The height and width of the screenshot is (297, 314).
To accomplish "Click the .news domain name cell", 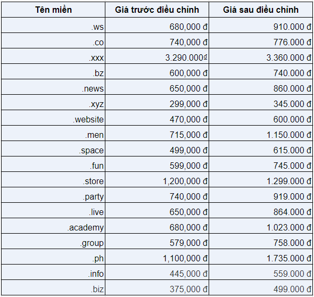I will (53, 87).
